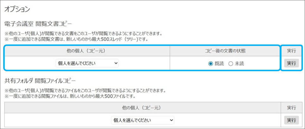Click the オプション page heading
This screenshot has width=305, height=129.
(x=17, y=9)
